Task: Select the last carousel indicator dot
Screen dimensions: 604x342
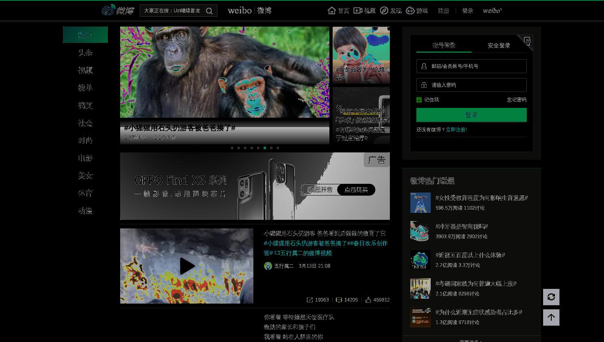Action: [278, 148]
